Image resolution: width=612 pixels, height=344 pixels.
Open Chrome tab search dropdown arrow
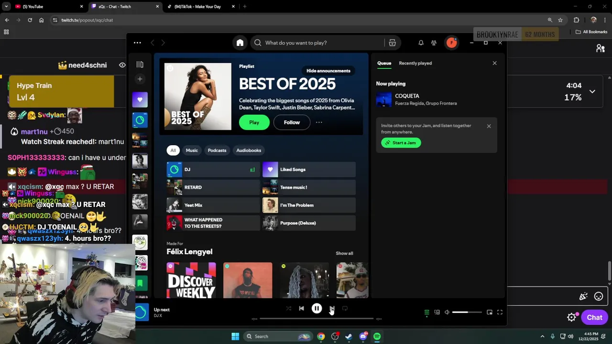click(6, 7)
